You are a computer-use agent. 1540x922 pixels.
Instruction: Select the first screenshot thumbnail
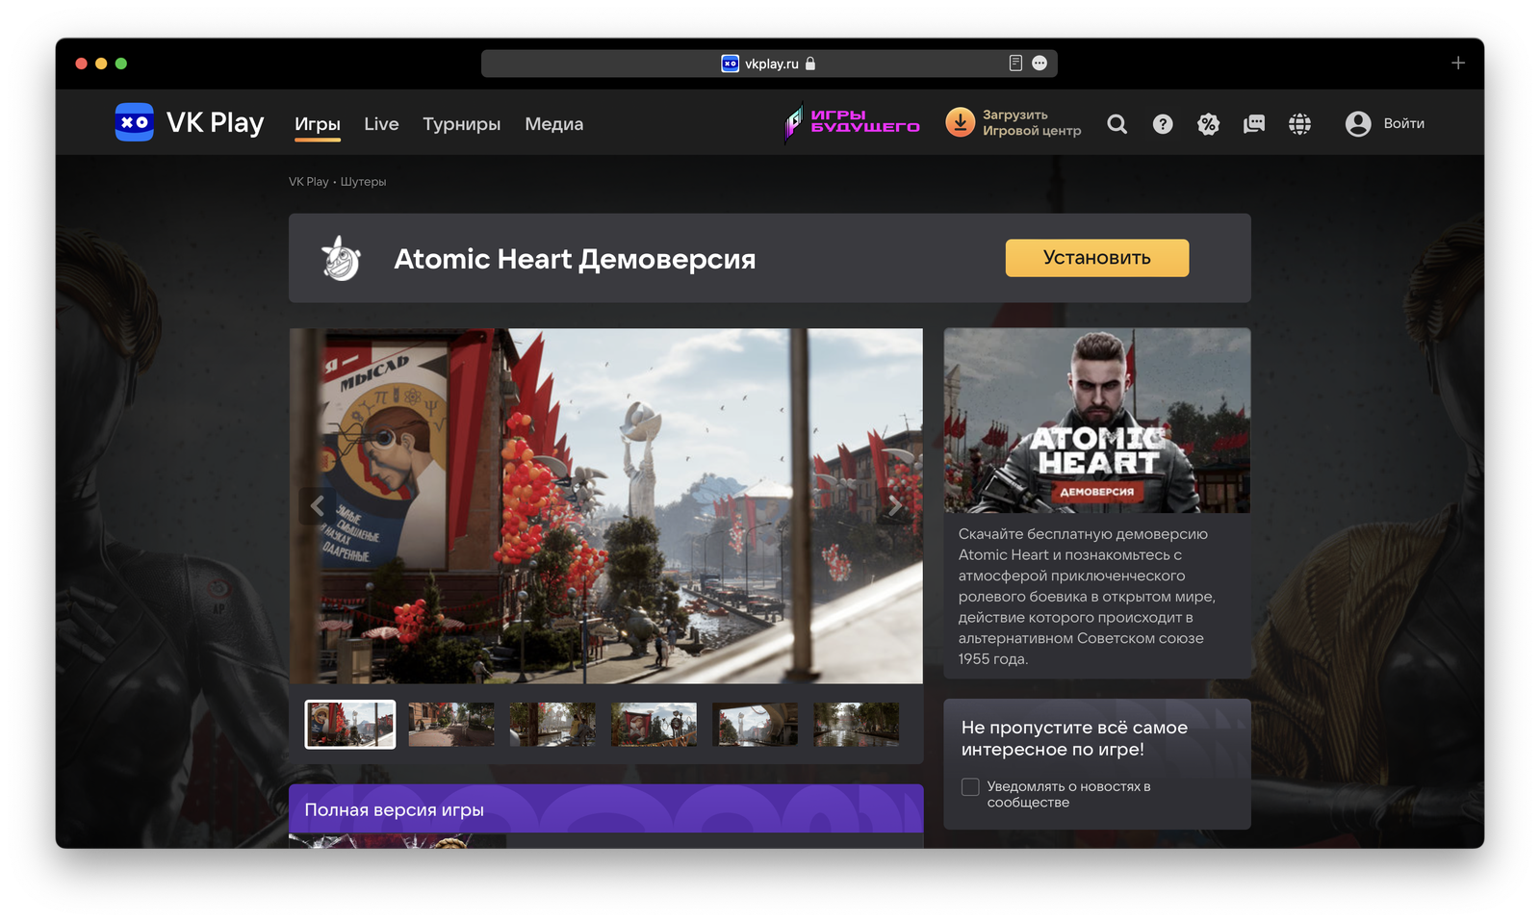tap(350, 724)
